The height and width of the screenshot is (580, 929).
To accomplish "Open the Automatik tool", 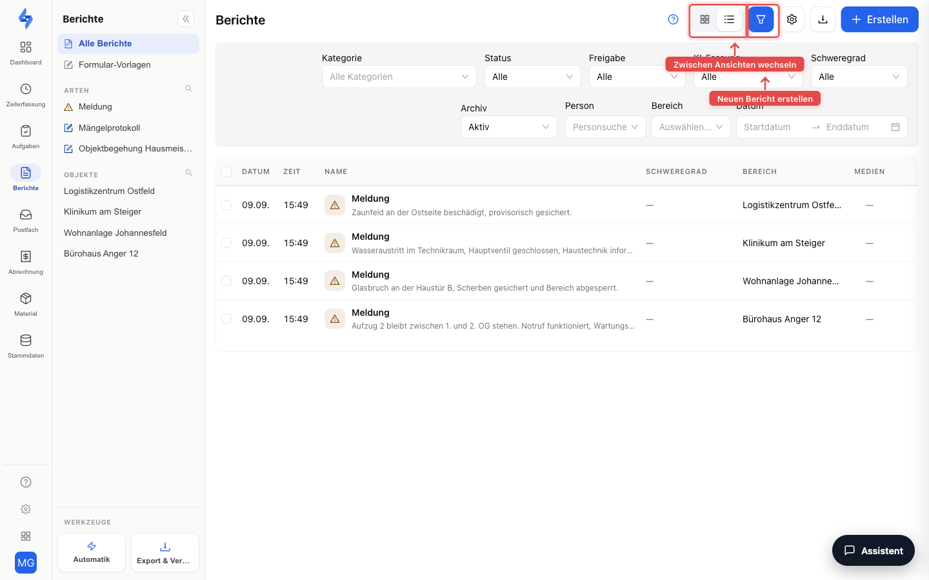I will click(92, 552).
